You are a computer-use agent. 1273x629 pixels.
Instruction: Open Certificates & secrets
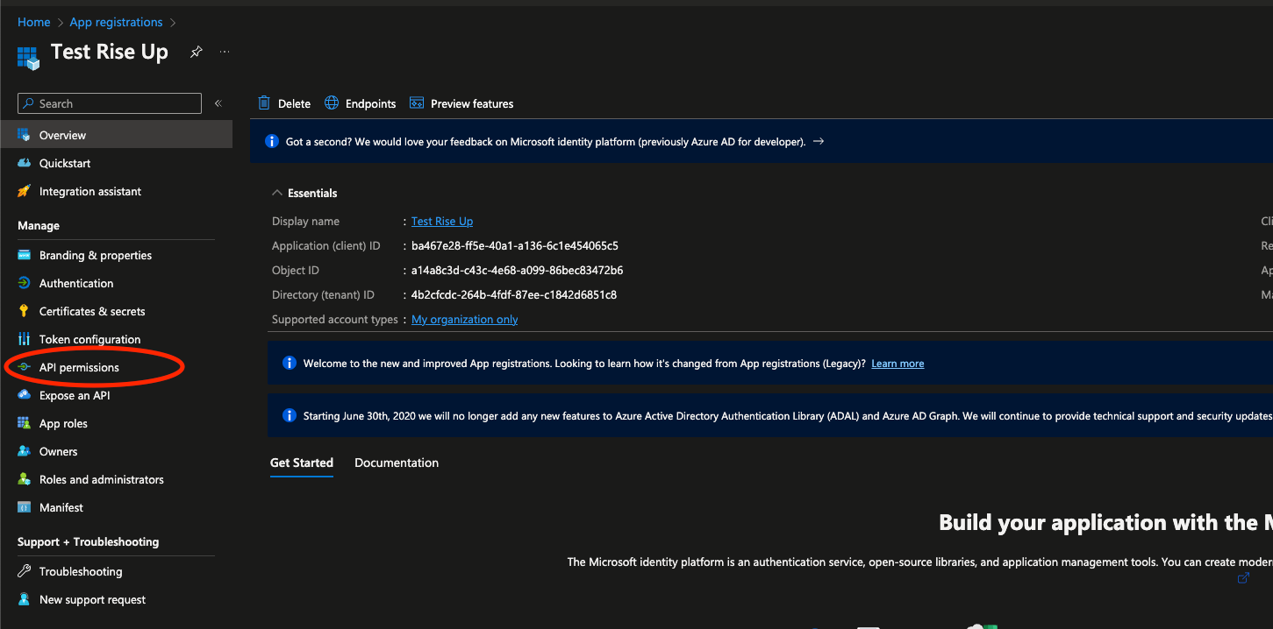pos(90,311)
